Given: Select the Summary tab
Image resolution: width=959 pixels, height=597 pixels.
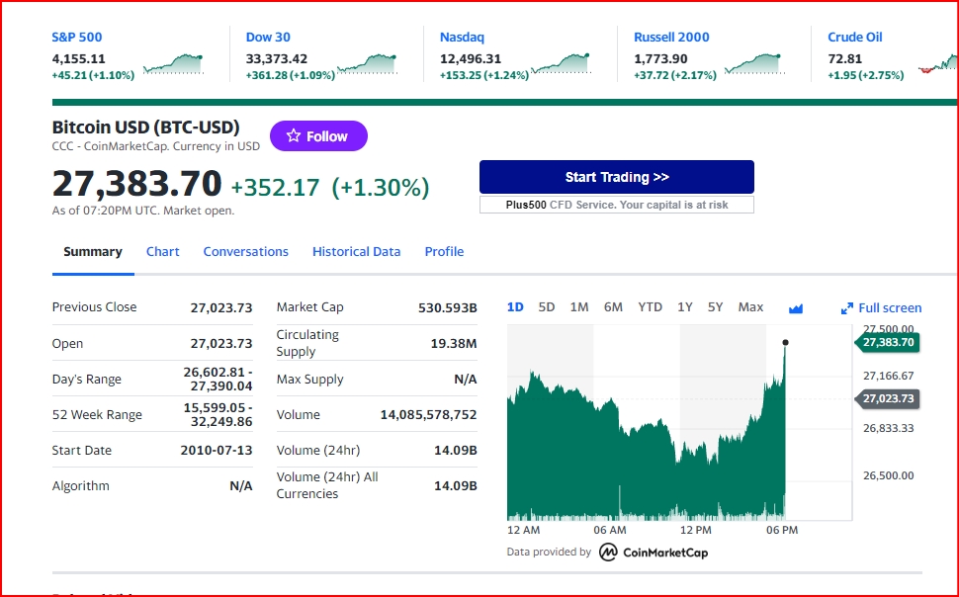Looking at the screenshot, I should [93, 252].
